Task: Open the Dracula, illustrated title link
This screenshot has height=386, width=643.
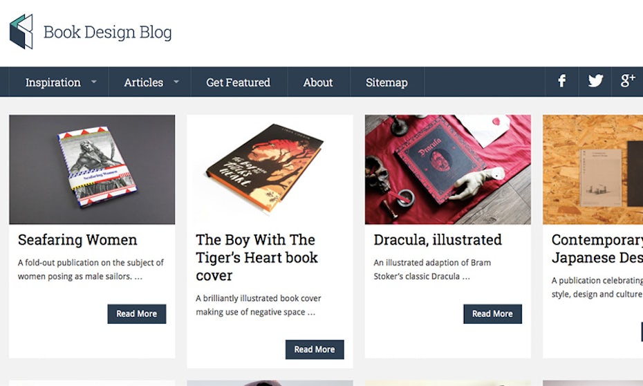Action: coord(438,240)
